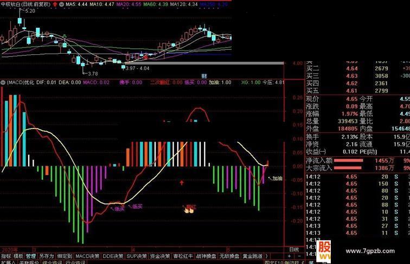The width and height of the screenshot is (410, 264).
Task: Click the 外盘 184805 value
Action: (348, 128)
